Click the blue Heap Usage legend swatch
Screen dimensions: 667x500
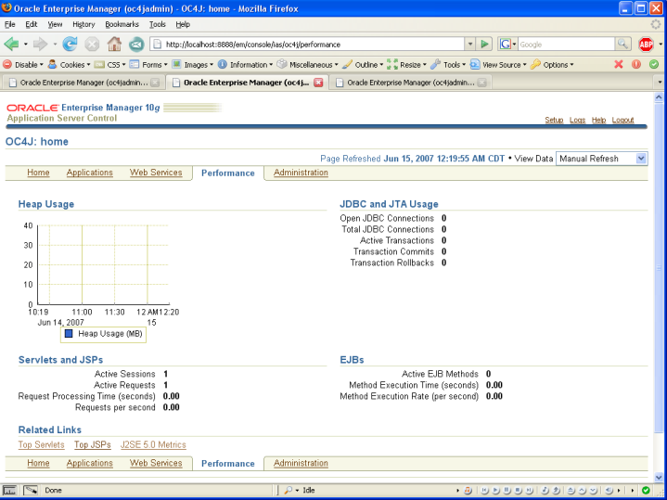(x=69, y=334)
